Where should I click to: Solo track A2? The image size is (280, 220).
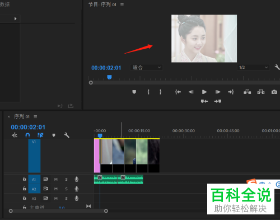(66, 189)
